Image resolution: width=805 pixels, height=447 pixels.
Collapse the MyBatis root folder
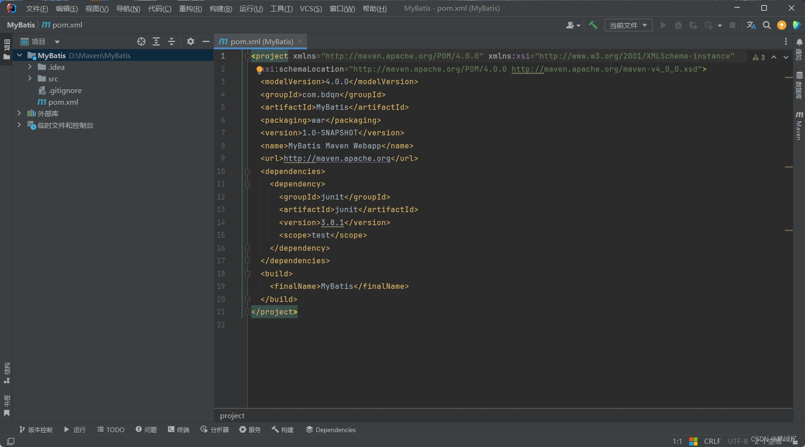pyautogui.click(x=20, y=55)
